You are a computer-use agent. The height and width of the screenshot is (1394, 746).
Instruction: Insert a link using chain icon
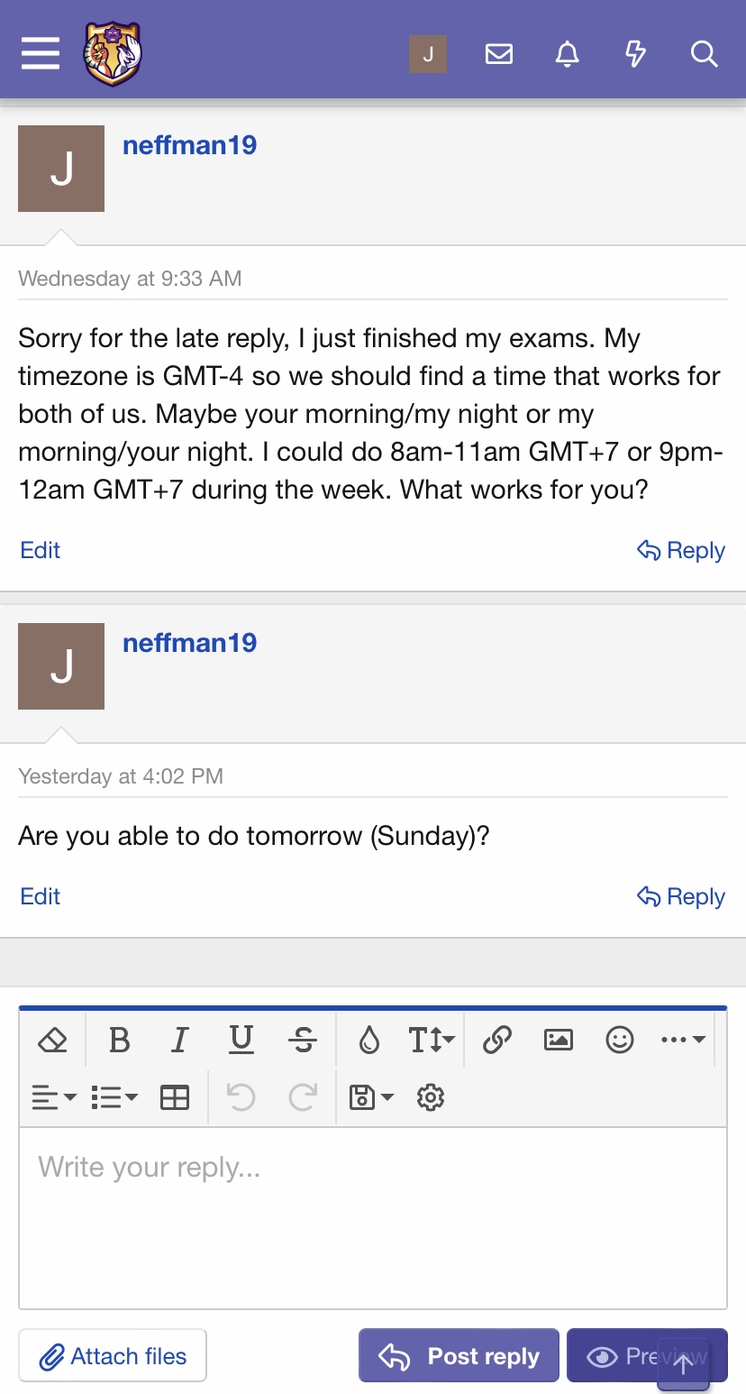pos(497,1041)
